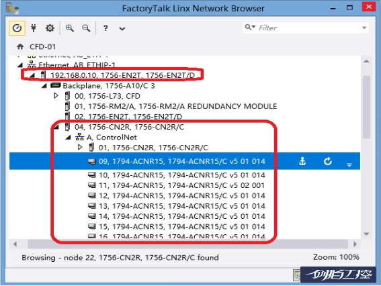Click the zoom in magnifier icon
This screenshot has height=286, width=381.
click(x=70, y=28)
